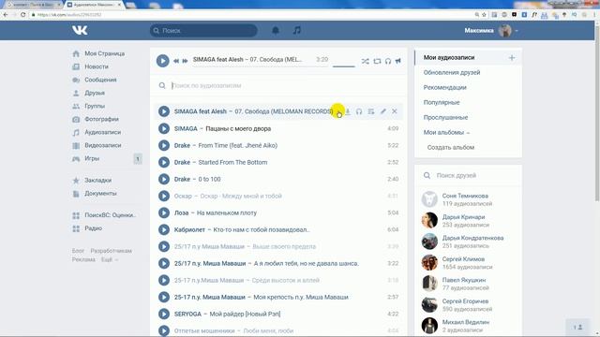Screen dimensions: 600x337
Task: Play next icon on Свобода row
Action: pyautogui.click(x=371, y=111)
